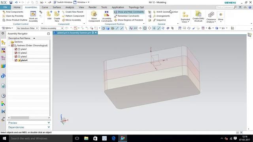253x142 pixels.
Task: Switch to the Surface ribbon tab
Action: pos(57,7)
